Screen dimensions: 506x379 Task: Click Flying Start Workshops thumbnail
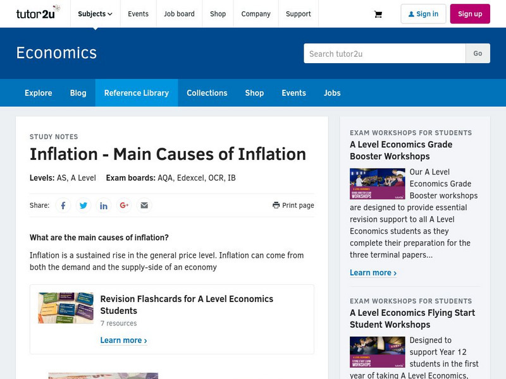click(x=377, y=352)
